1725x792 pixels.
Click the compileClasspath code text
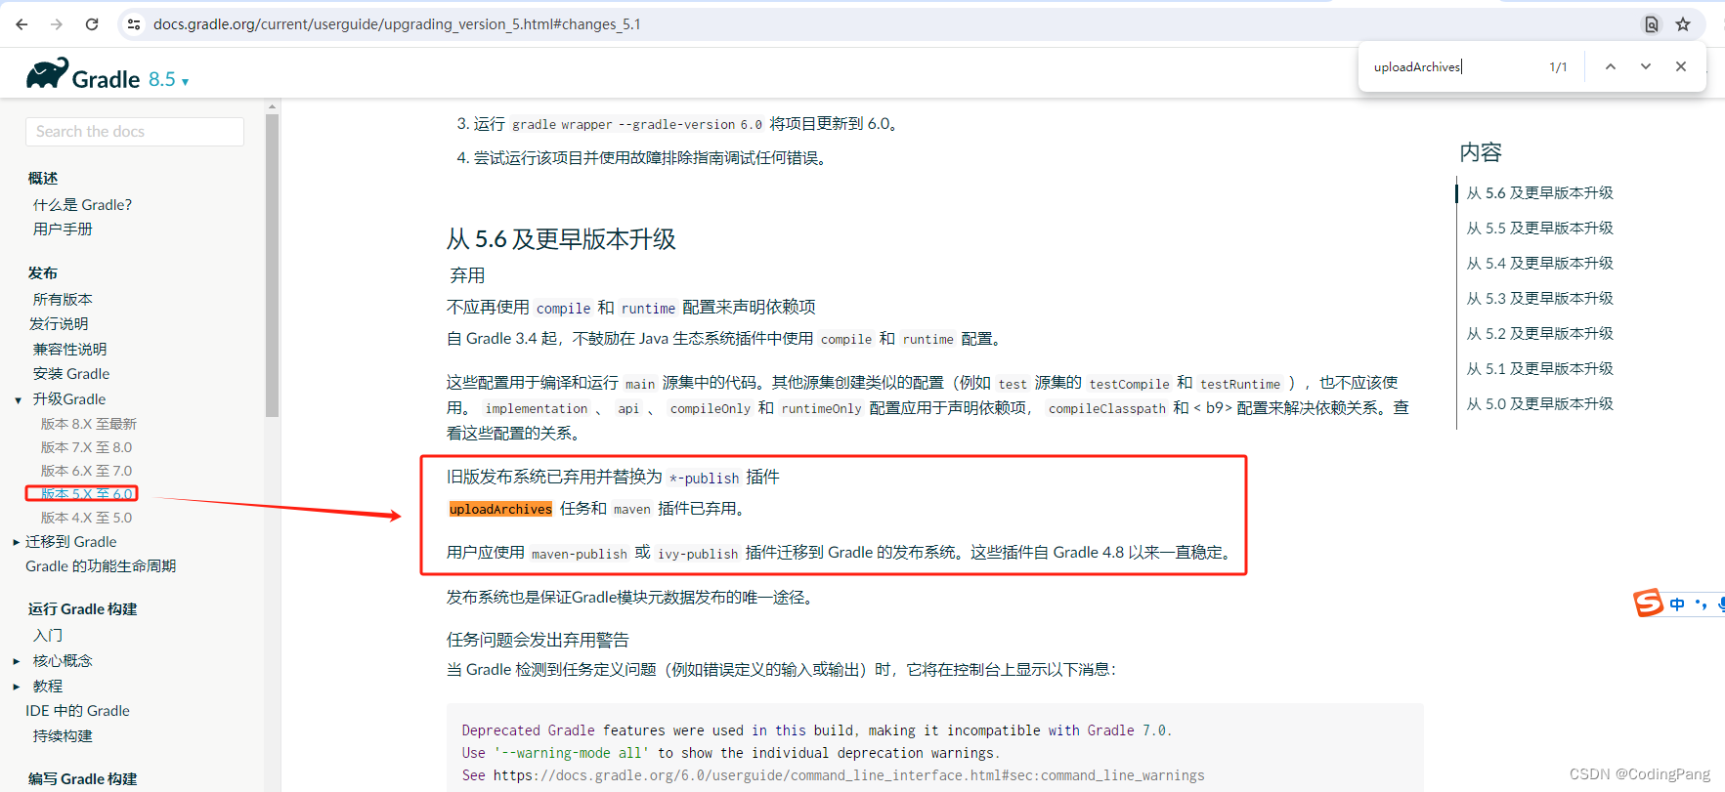click(1107, 409)
